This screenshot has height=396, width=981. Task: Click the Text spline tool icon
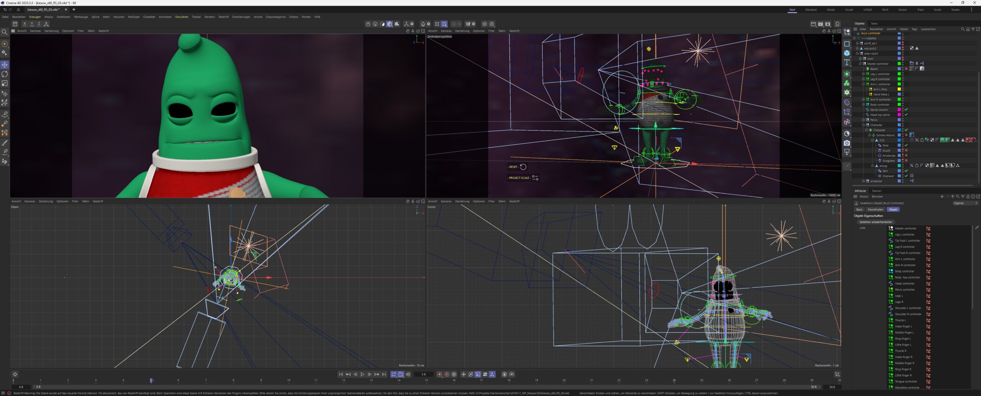[x=847, y=62]
